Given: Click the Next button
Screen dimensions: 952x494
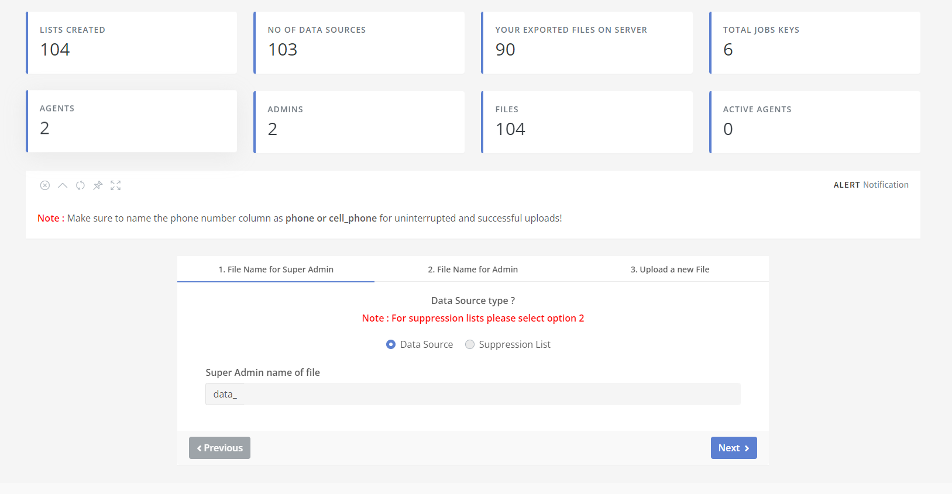Looking at the screenshot, I should pyautogui.click(x=734, y=448).
